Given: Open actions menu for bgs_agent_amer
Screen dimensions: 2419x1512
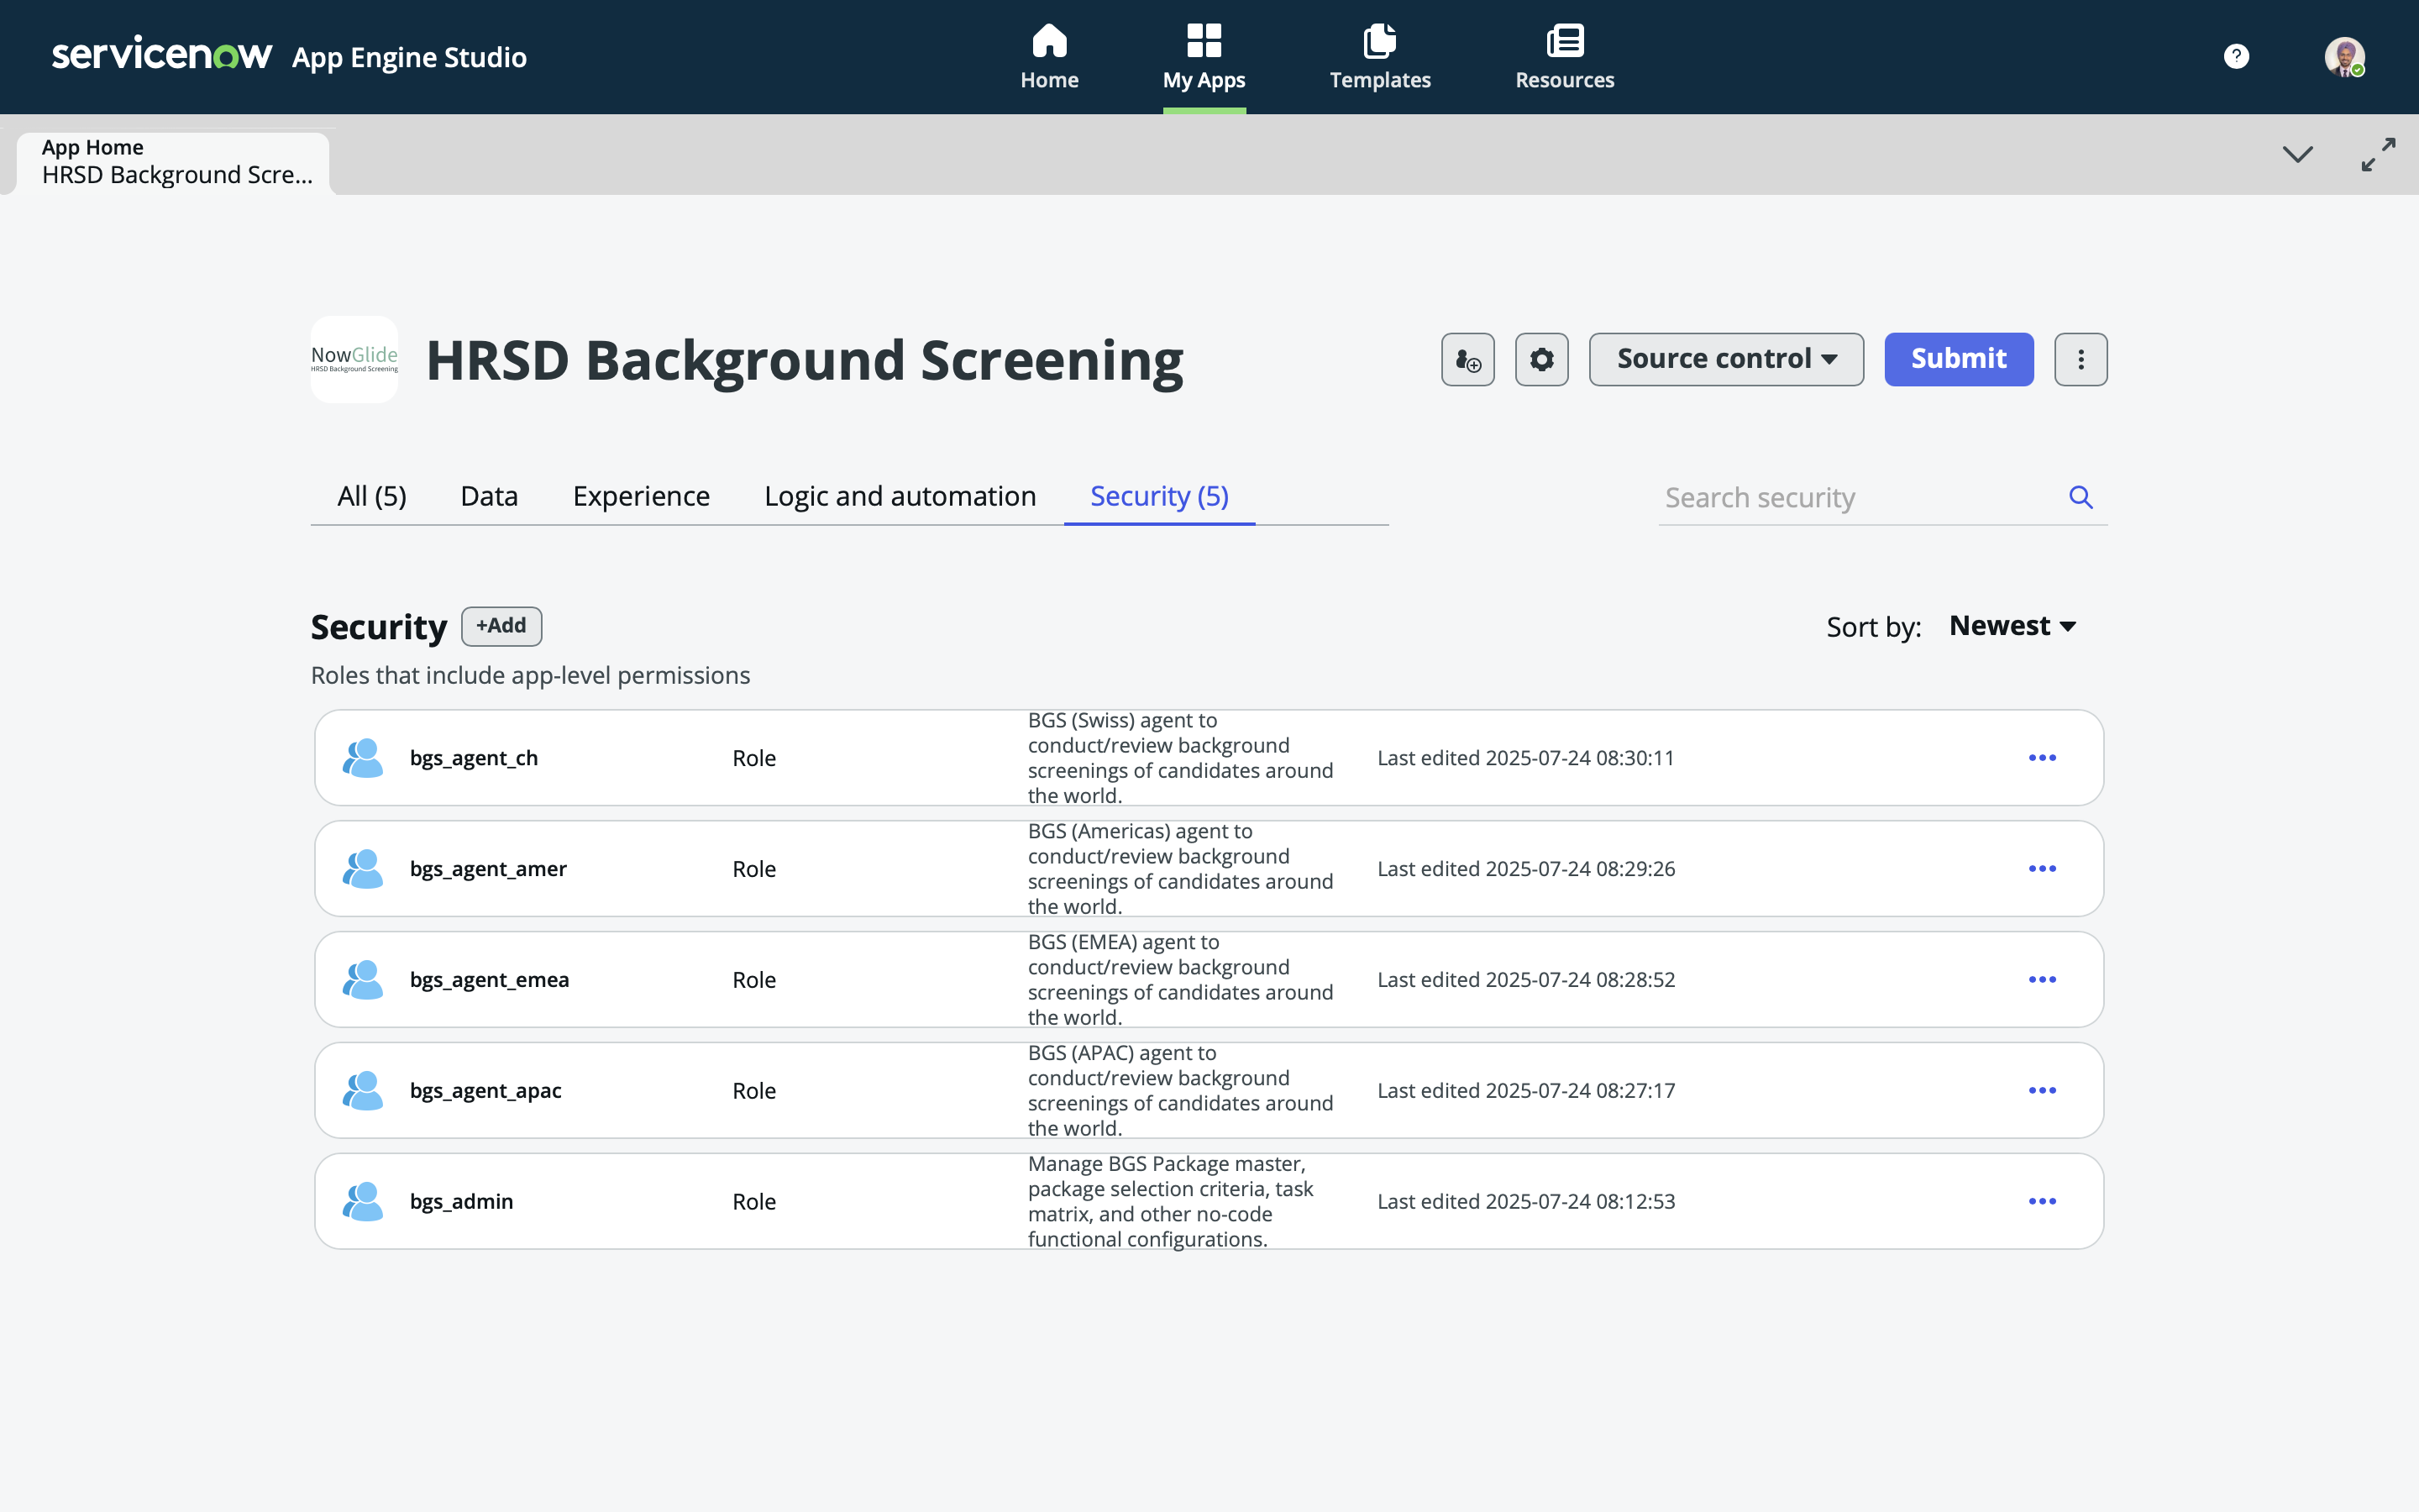Looking at the screenshot, I should tap(2041, 869).
